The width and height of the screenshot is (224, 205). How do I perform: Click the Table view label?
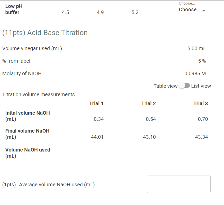pos(165,86)
